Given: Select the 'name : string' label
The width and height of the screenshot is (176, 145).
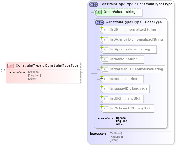Looking at the screenshot, I should tap(123, 79).
